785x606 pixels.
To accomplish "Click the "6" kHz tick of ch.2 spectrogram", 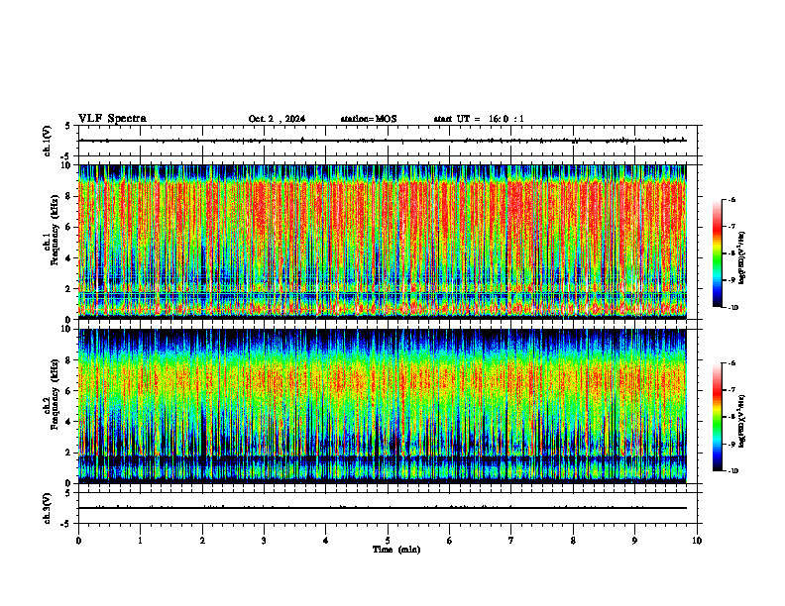I will point(69,391).
